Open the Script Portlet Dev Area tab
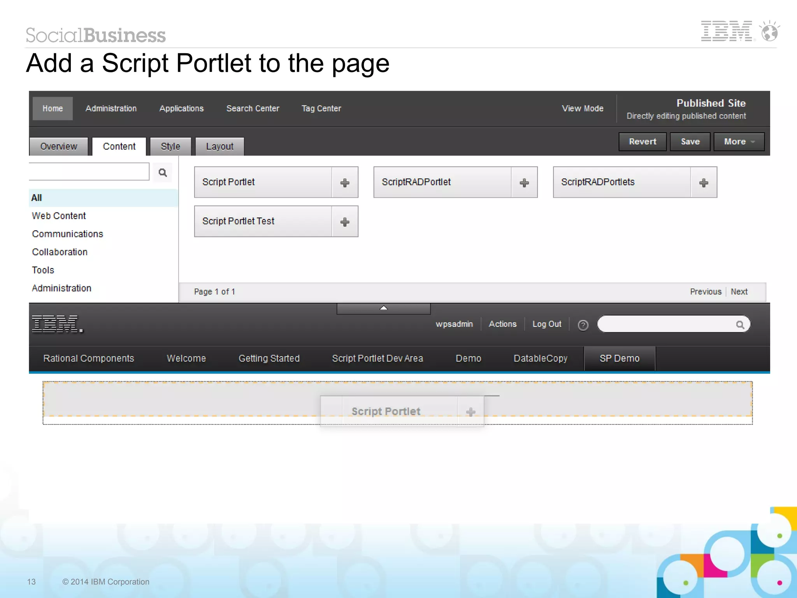 (x=377, y=358)
